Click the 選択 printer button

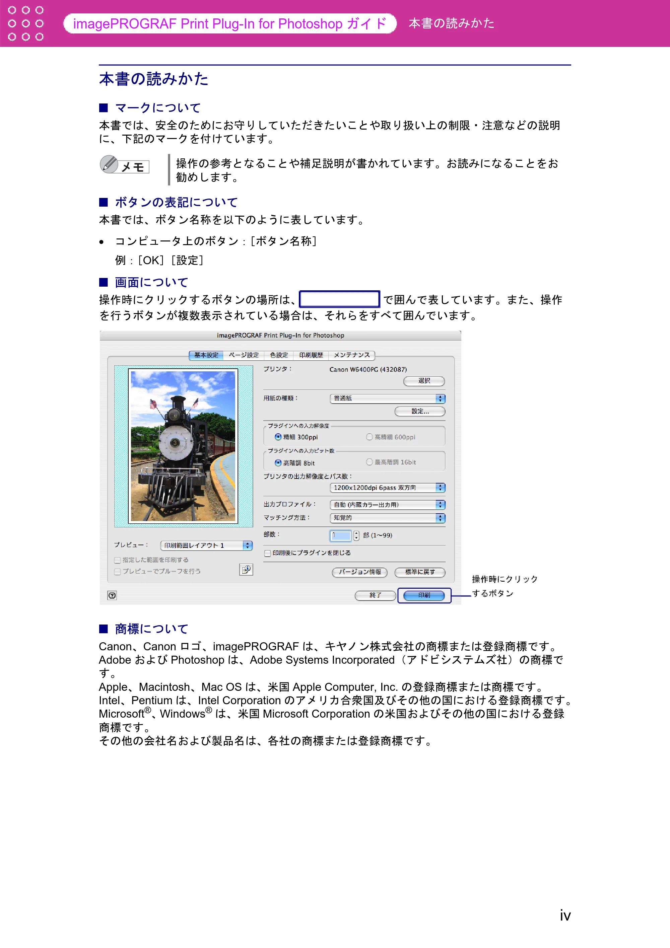[424, 381]
